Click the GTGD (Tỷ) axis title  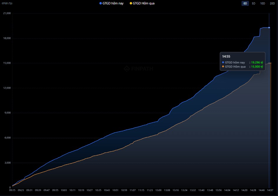pos(7,3)
